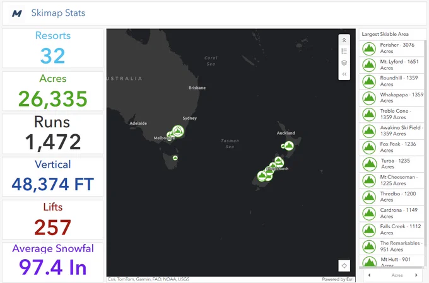This screenshot has width=429, height=283.
Task: Click the Resorts 32 indicator
Action: 53,48
